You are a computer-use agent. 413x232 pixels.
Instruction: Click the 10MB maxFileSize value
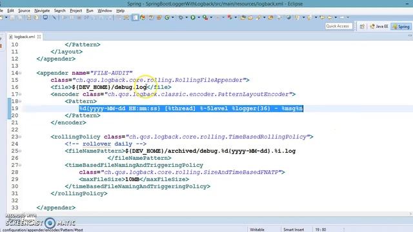click(132, 179)
